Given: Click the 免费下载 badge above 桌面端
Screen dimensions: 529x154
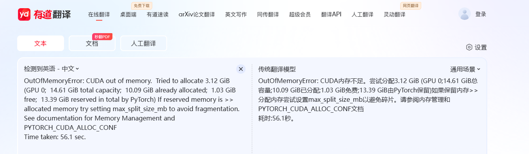Looking at the screenshot, I should point(141,6).
